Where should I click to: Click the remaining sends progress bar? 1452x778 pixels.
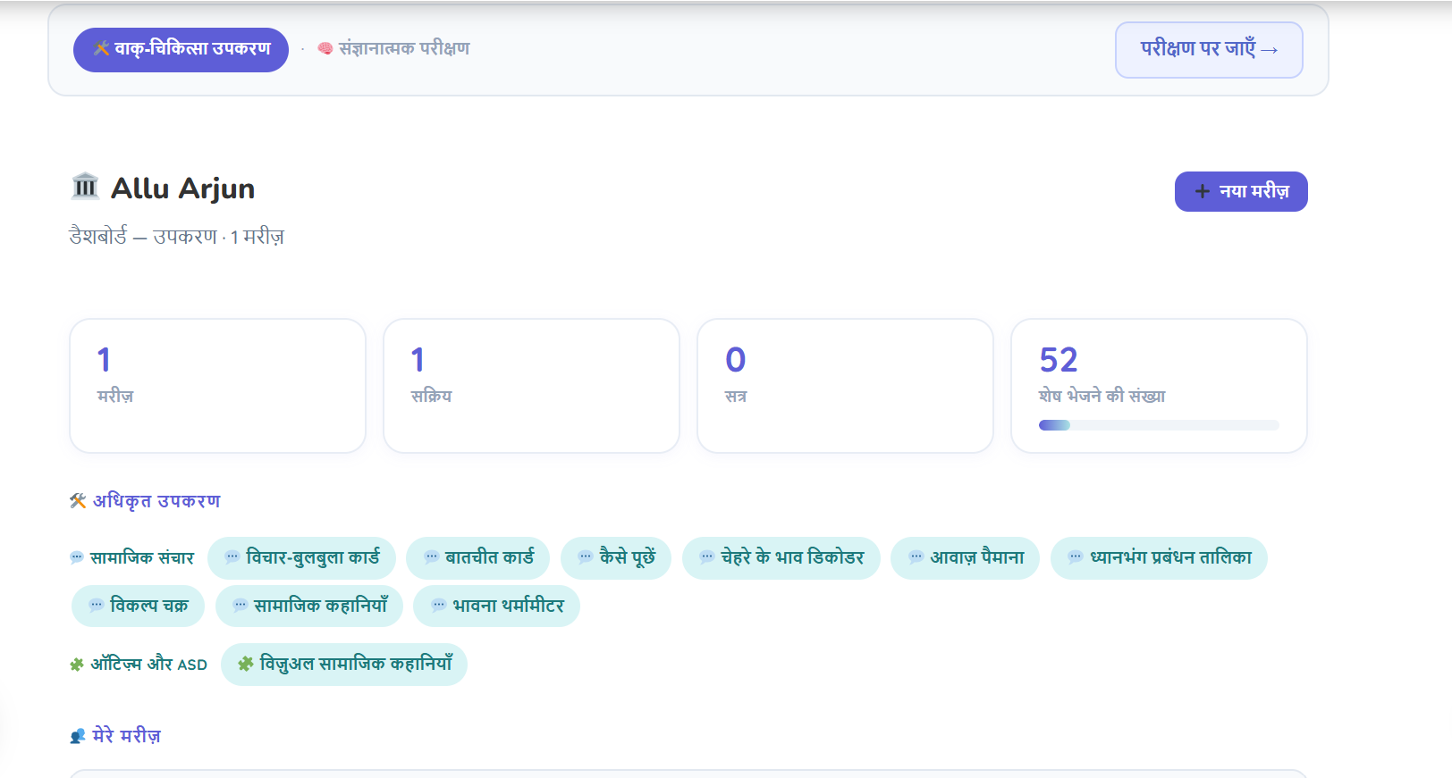pos(1159,425)
